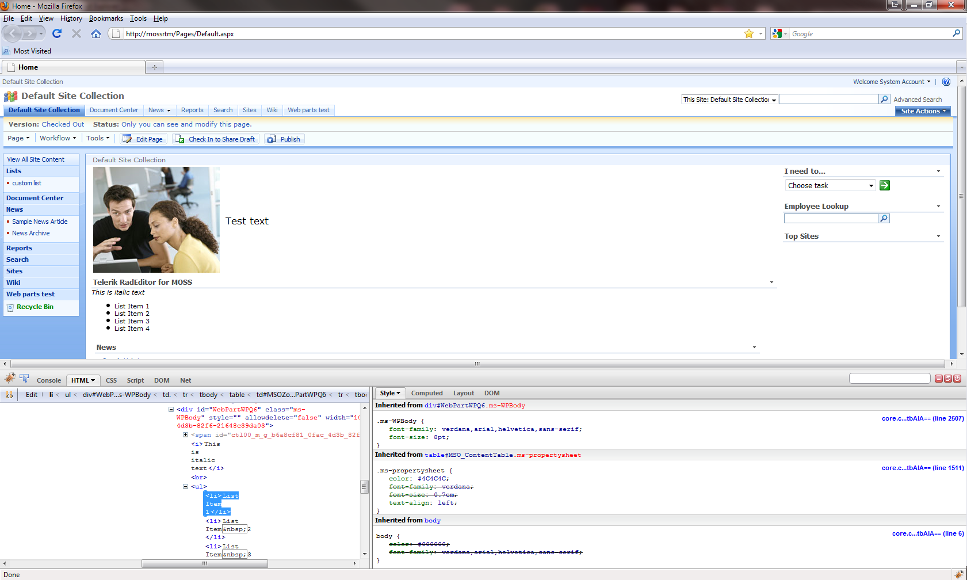This screenshot has width=967, height=580.
Task: Open the Computed side panel tab
Action: point(427,393)
